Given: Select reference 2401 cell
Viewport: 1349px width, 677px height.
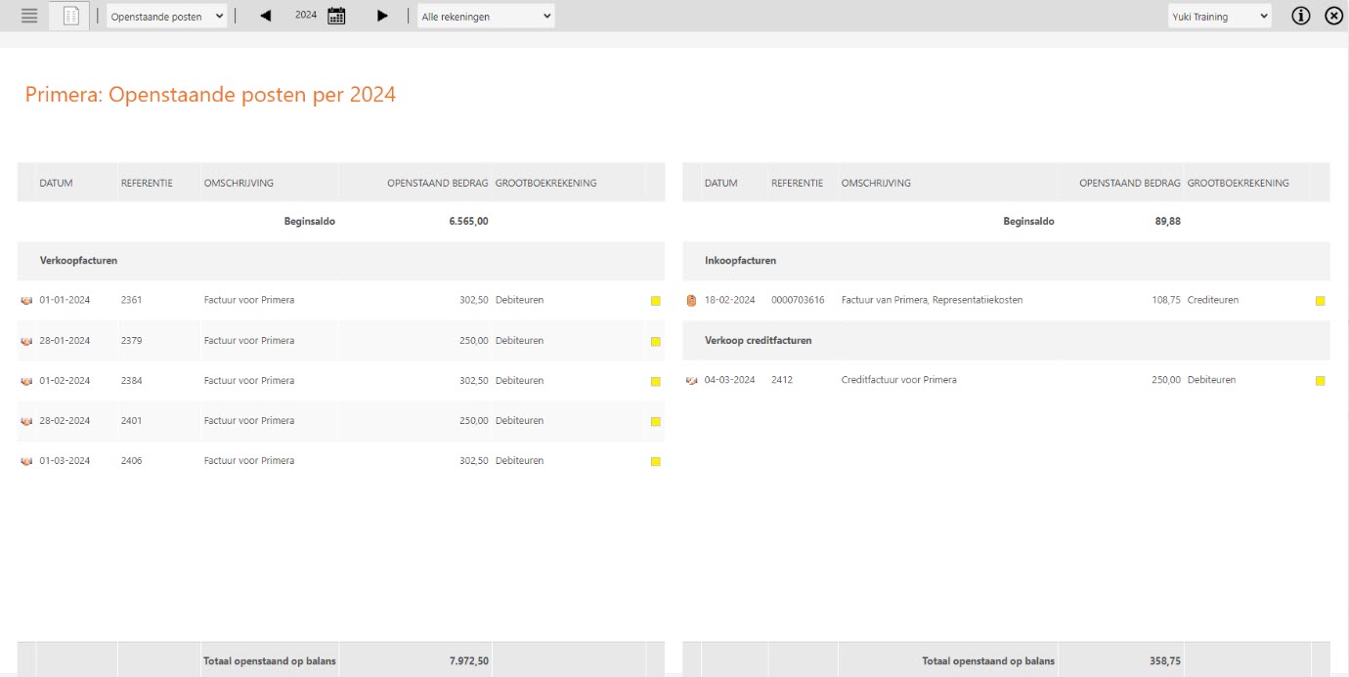Looking at the screenshot, I should (131, 420).
